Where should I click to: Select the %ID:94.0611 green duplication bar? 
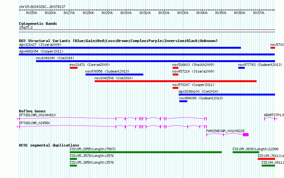268,166
